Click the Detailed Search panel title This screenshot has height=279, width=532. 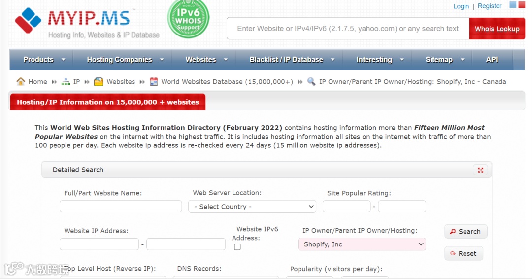[78, 170]
